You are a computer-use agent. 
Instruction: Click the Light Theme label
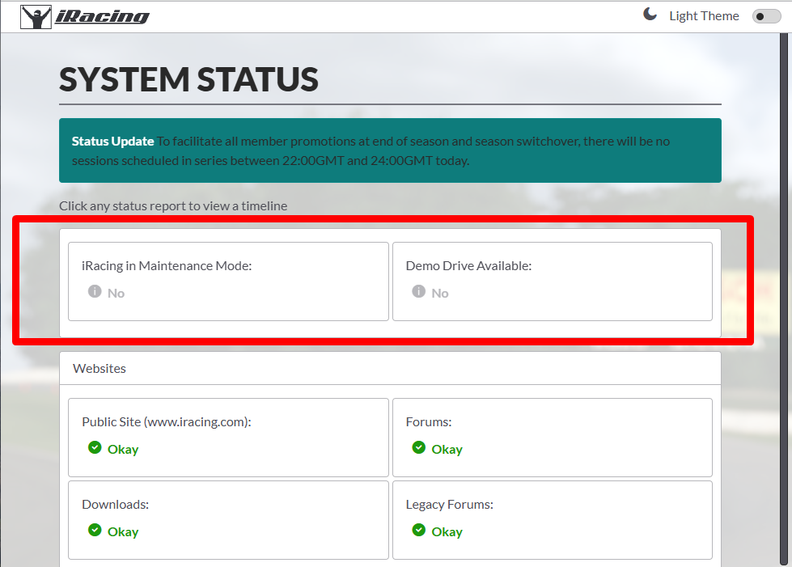(x=704, y=16)
